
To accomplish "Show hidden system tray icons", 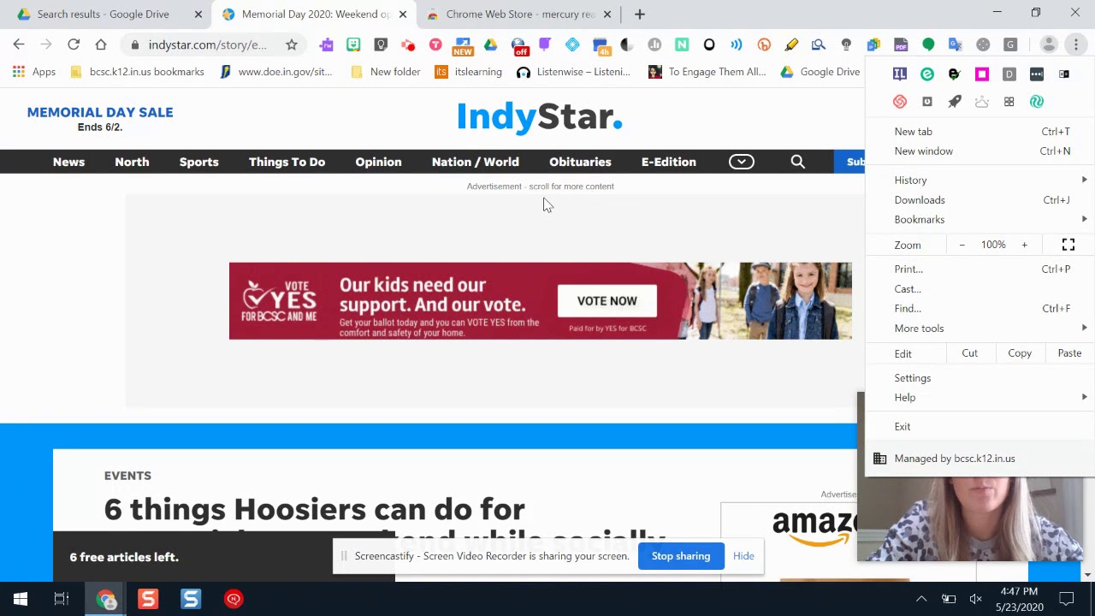I will coord(921,599).
